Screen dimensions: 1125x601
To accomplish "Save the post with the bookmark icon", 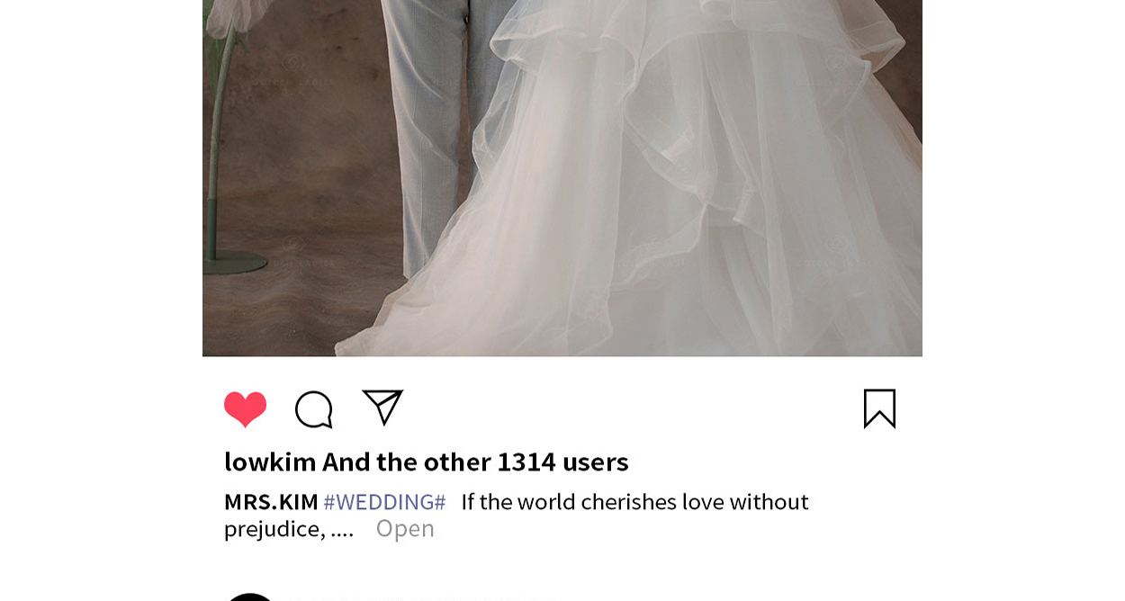I will click(x=879, y=408).
